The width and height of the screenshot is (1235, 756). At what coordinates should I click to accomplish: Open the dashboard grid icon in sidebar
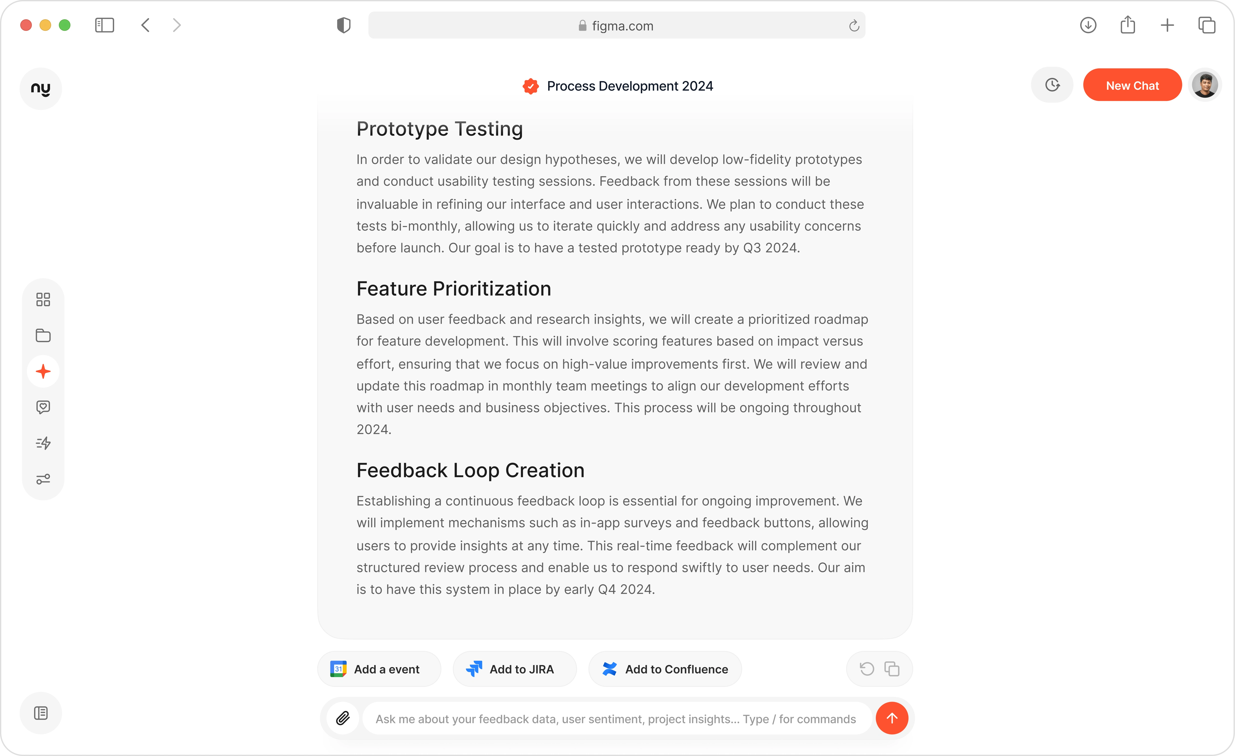[x=43, y=300]
